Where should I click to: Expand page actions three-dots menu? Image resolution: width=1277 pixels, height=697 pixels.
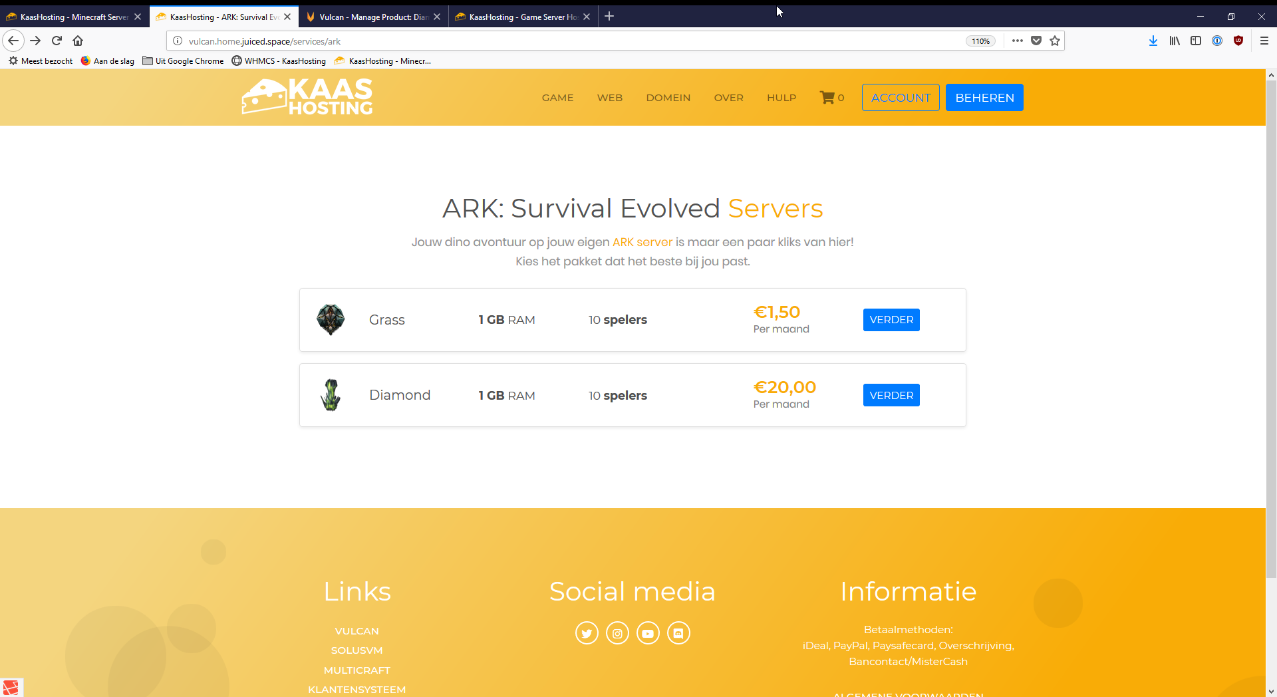(1018, 41)
